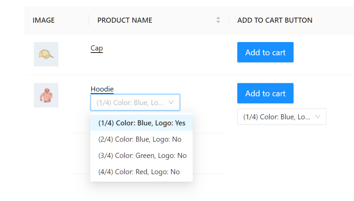Add the Cap to cart
The width and height of the screenshot is (354, 201).
[265, 52]
